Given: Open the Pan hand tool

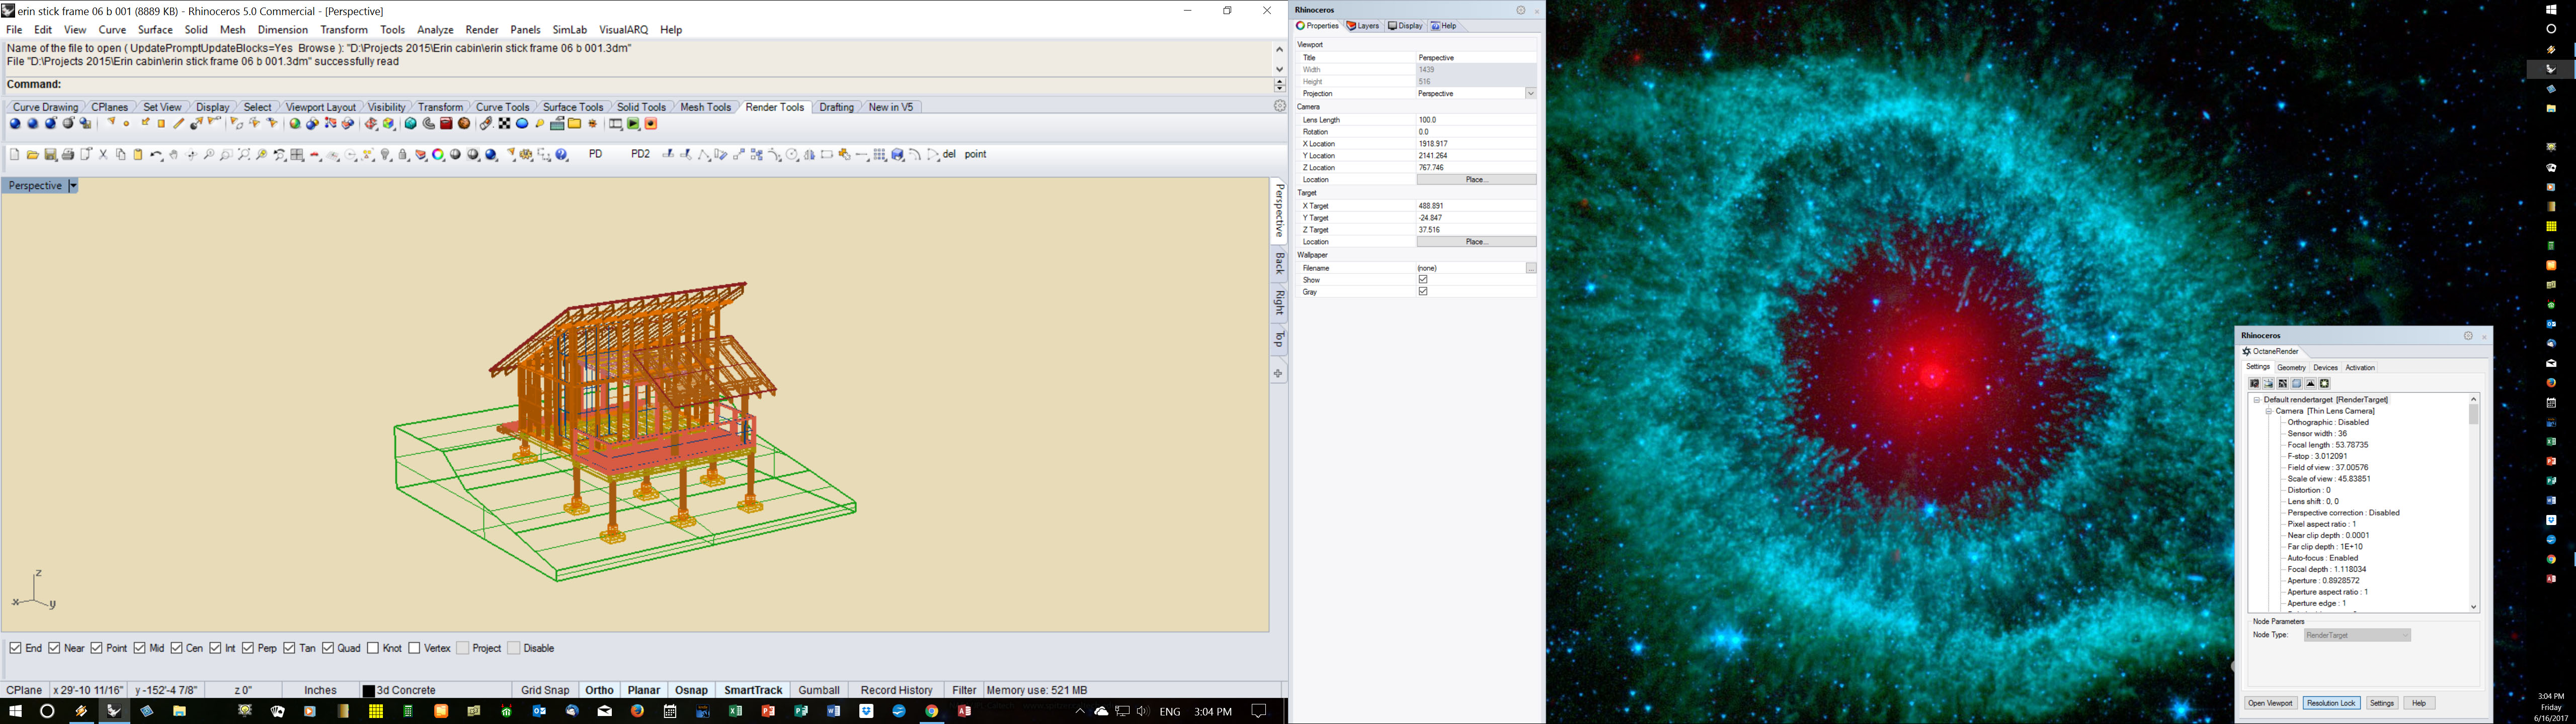Looking at the screenshot, I should (x=174, y=155).
